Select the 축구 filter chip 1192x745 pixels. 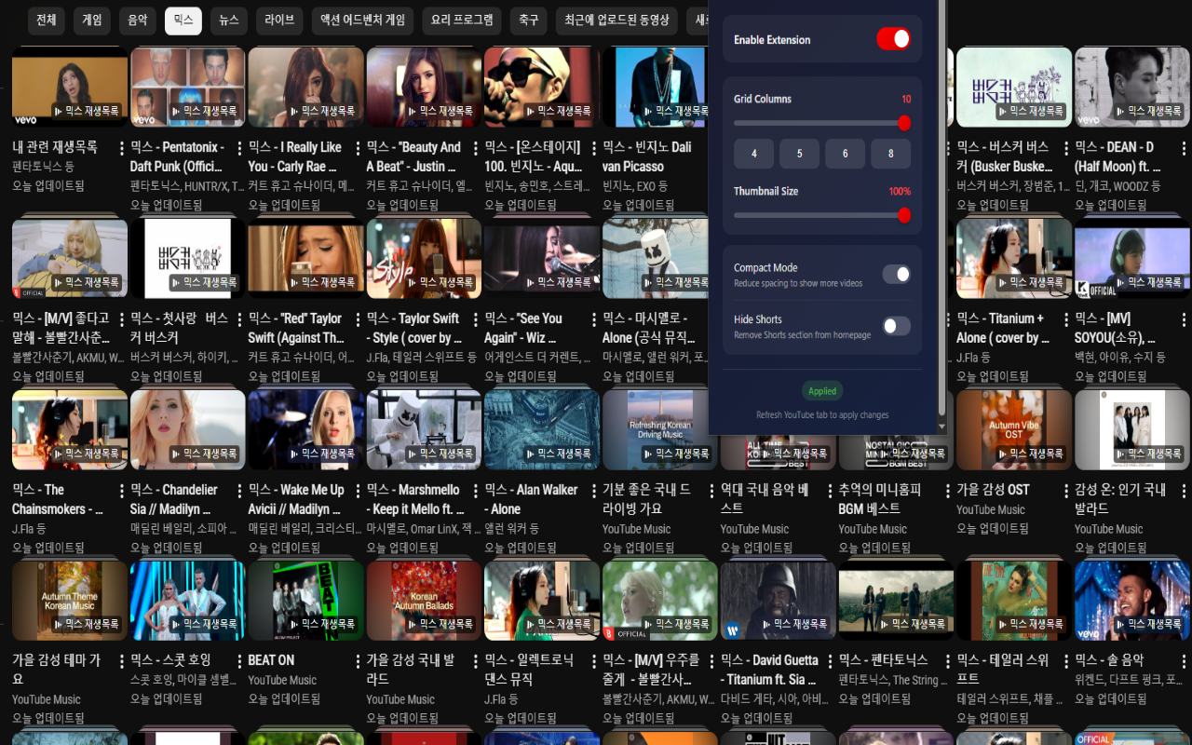(529, 20)
